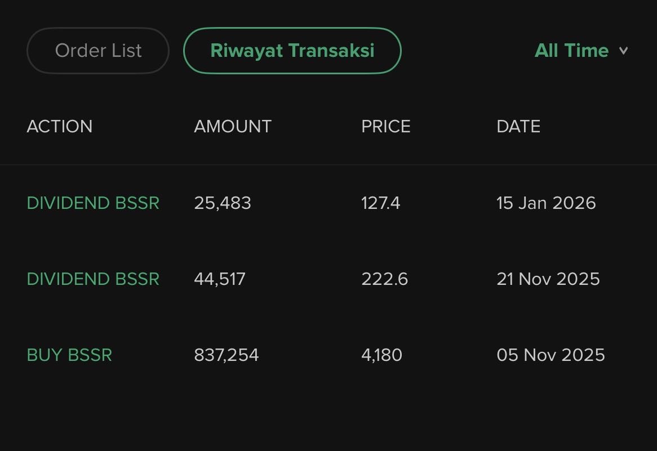Click the chevron arrow beside All Time

point(623,51)
